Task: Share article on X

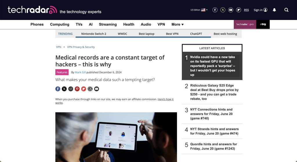Action: pos(64,89)
